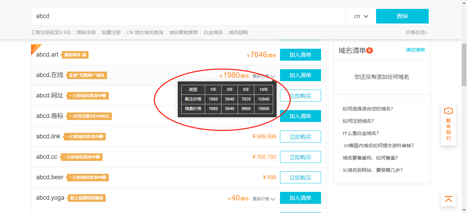Image resolution: width=467 pixels, height=213 pixels.
Task: Add abcd.art to the list
Action: click(301, 55)
